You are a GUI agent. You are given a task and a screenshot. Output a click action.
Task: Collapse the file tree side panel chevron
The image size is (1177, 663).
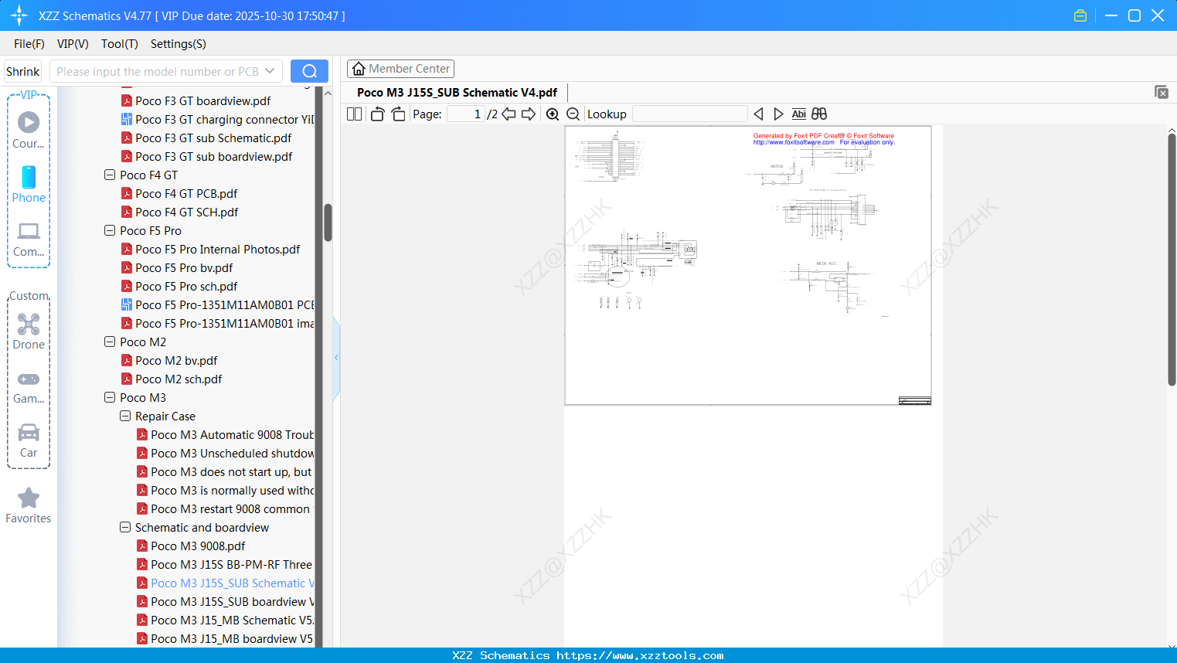click(335, 357)
